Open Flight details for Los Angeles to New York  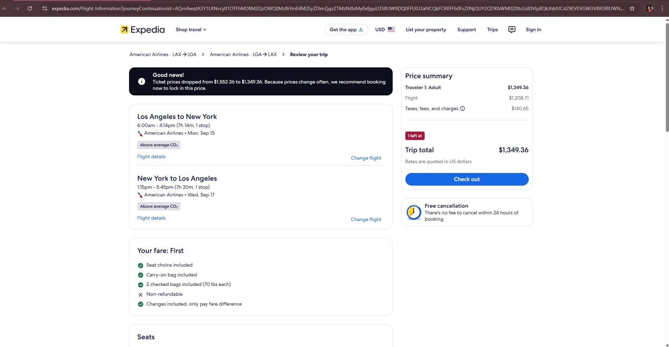coord(151,157)
